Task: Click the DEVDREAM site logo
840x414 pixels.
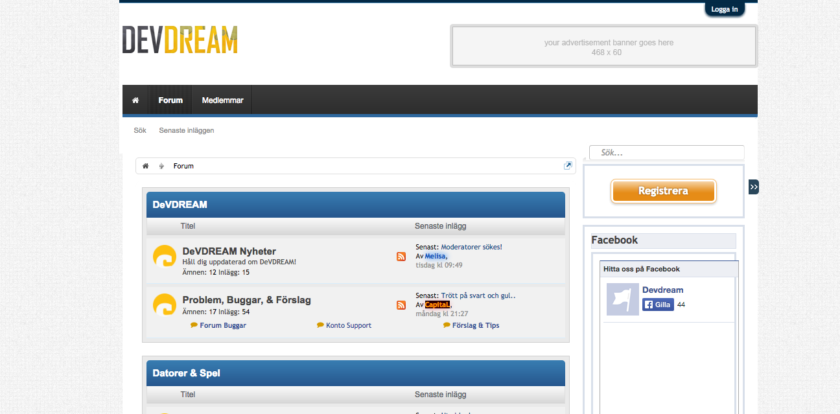Action: tap(180, 40)
